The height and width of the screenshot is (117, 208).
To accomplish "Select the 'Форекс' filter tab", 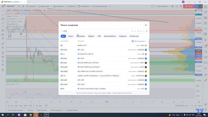I will click(x=91, y=36).
